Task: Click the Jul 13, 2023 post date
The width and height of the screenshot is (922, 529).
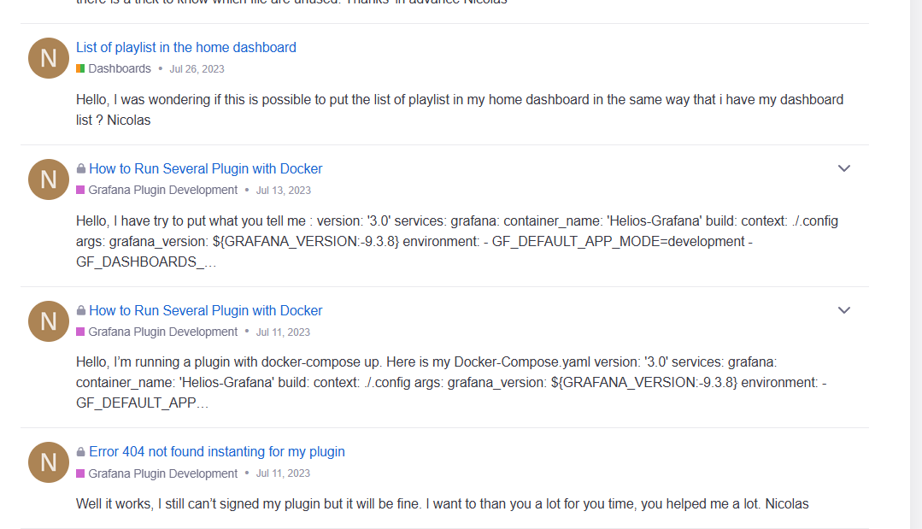Action: coord(283,191)
